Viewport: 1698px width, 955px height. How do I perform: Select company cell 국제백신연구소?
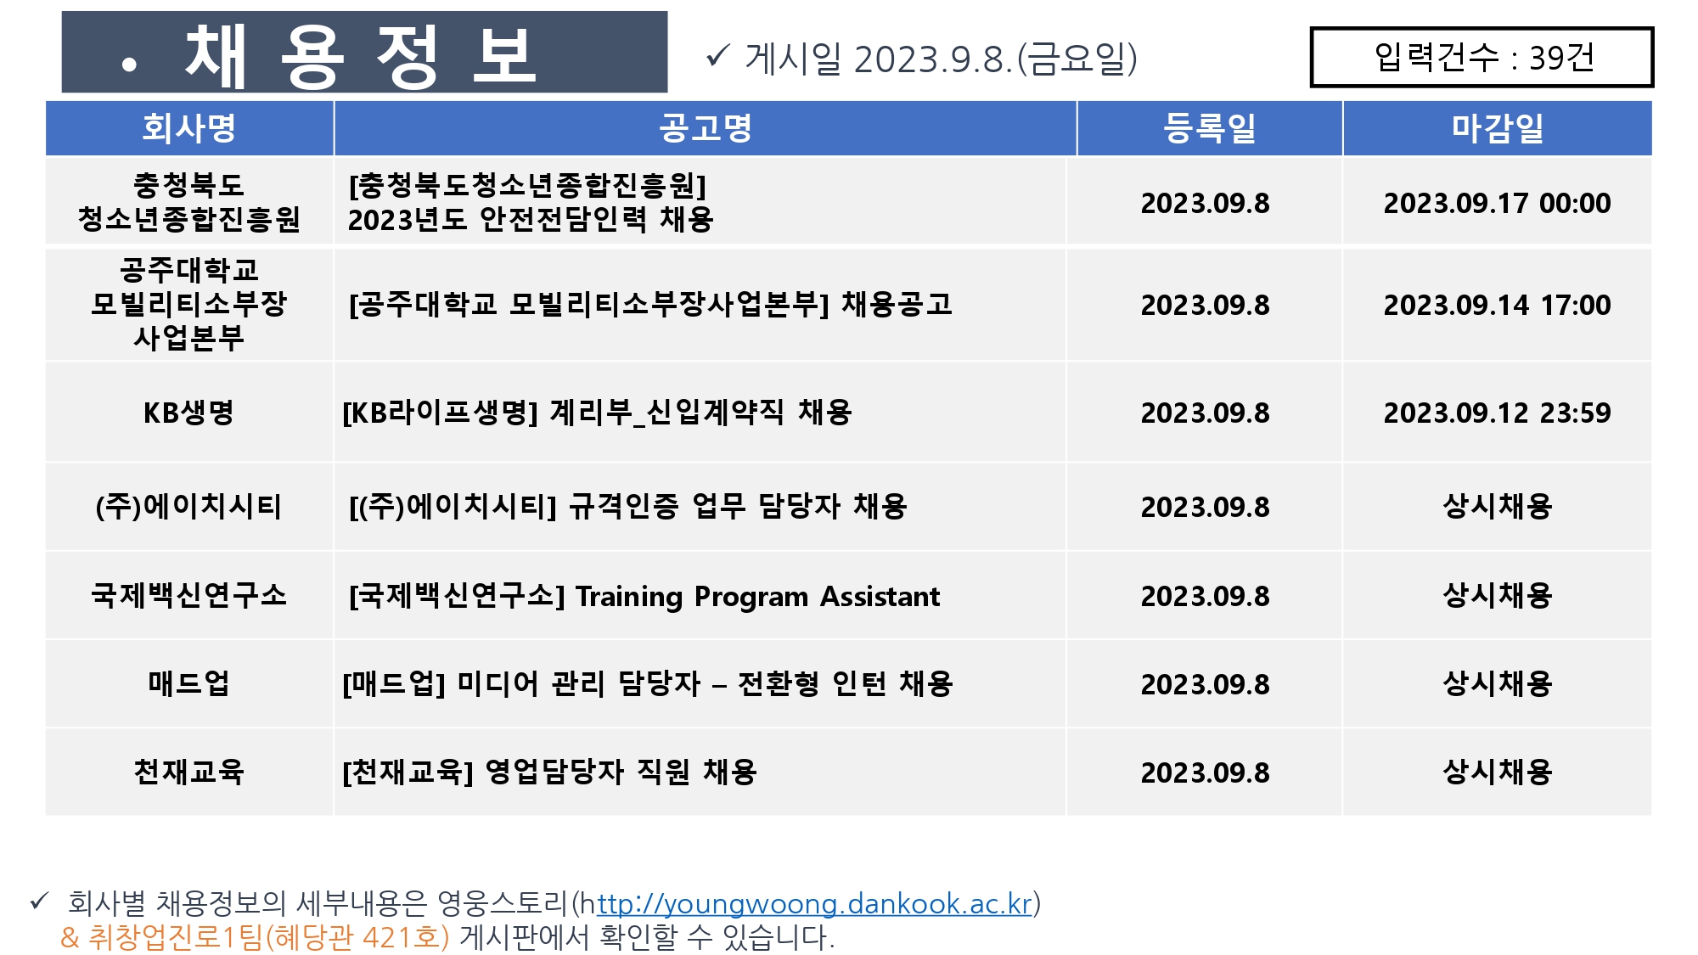[x=189, y=595]
